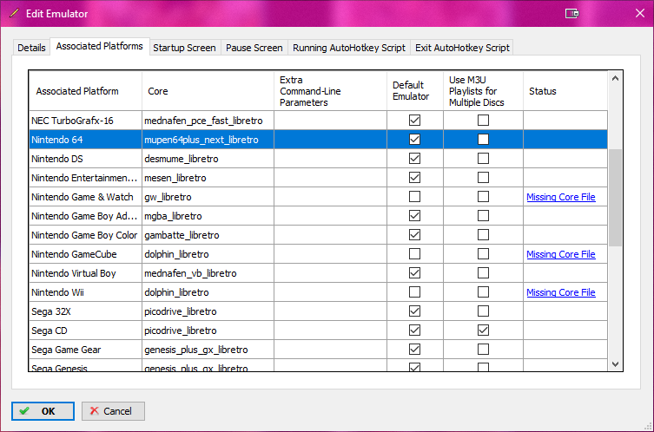
Task: Click the Associated Platform column header
Action: 85,91
